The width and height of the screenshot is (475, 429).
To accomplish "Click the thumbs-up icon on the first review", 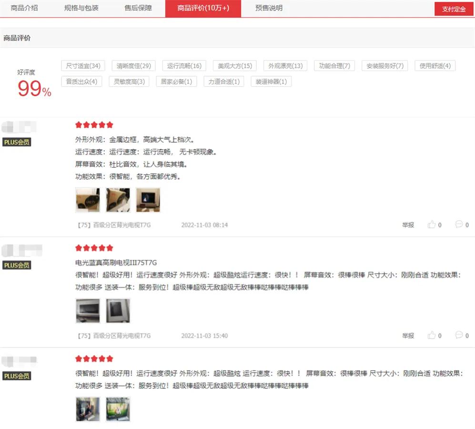I will tap(433, 225).
